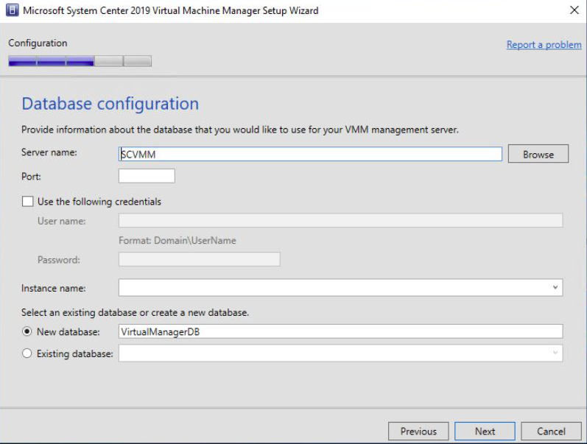Click the Database configuration heading

point(110,104)
